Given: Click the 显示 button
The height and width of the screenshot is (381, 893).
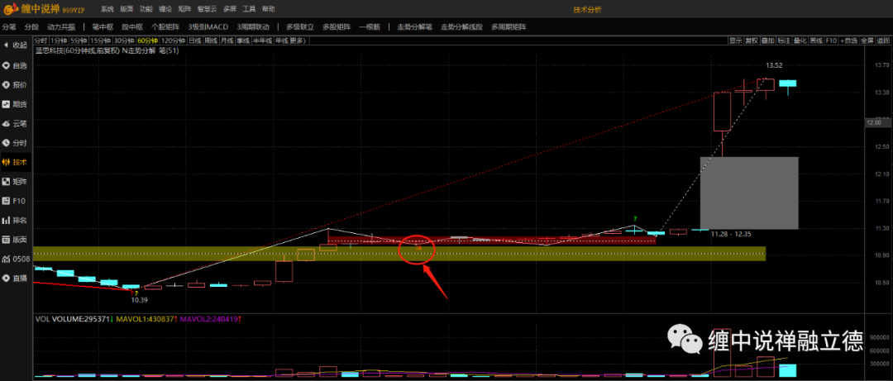Looking at the screenshot, I should (736, 40).
